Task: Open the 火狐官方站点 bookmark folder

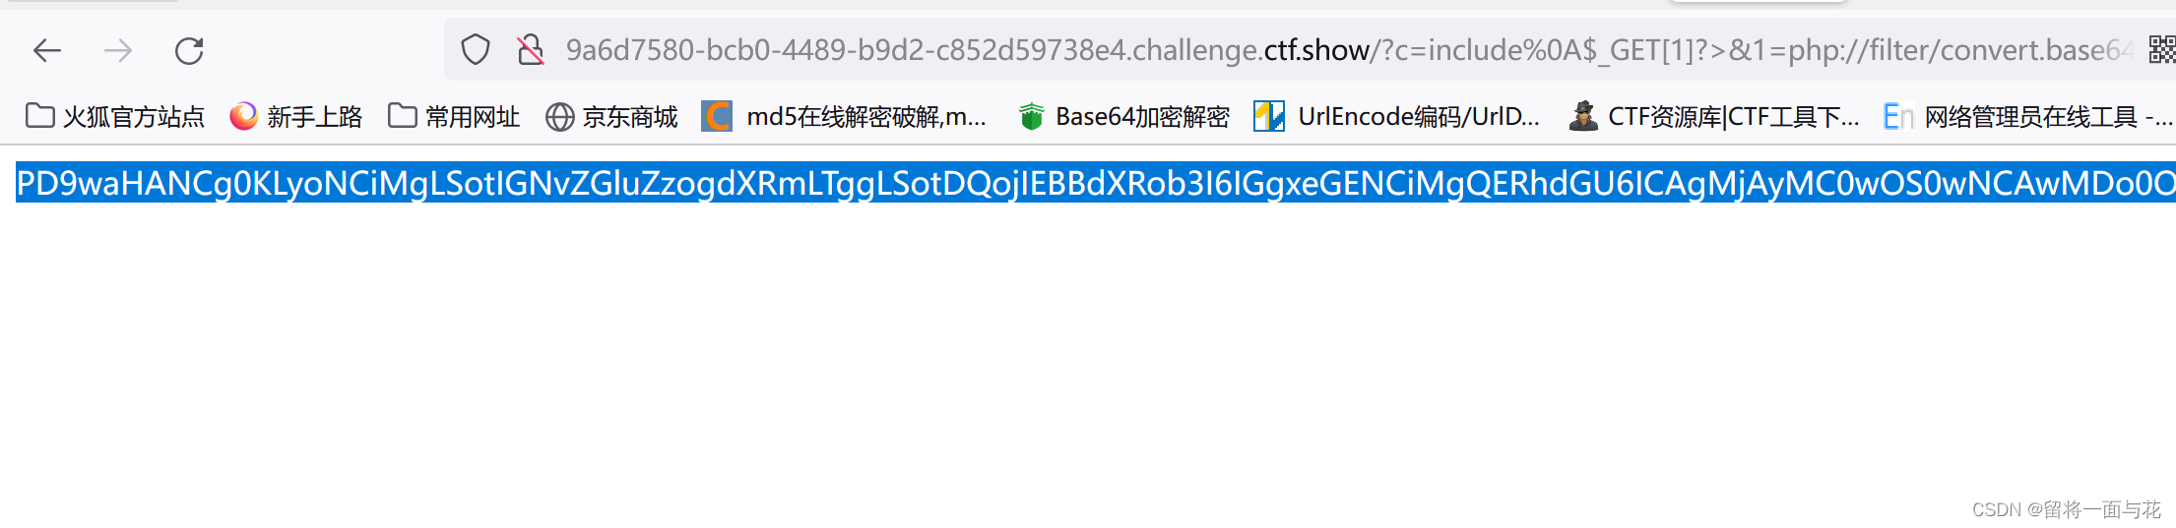Action: click(115, 117)
